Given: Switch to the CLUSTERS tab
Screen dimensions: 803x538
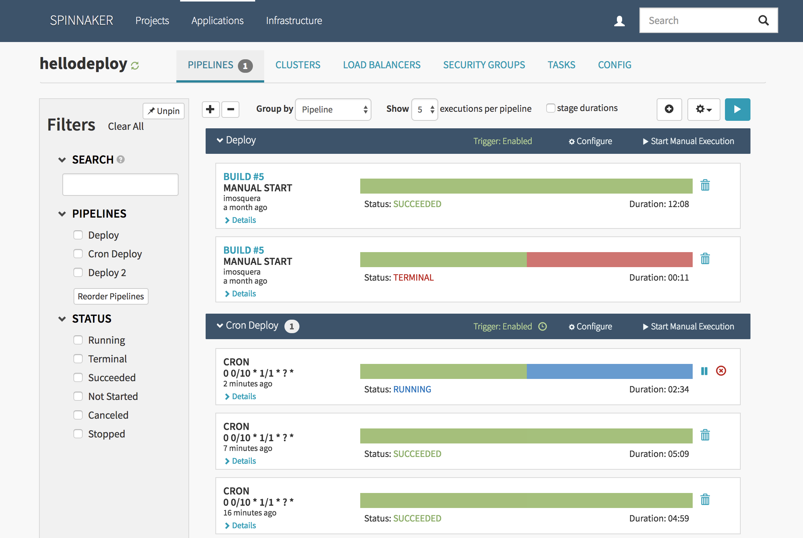Looking at the screenshot, I should pos(298,65).
